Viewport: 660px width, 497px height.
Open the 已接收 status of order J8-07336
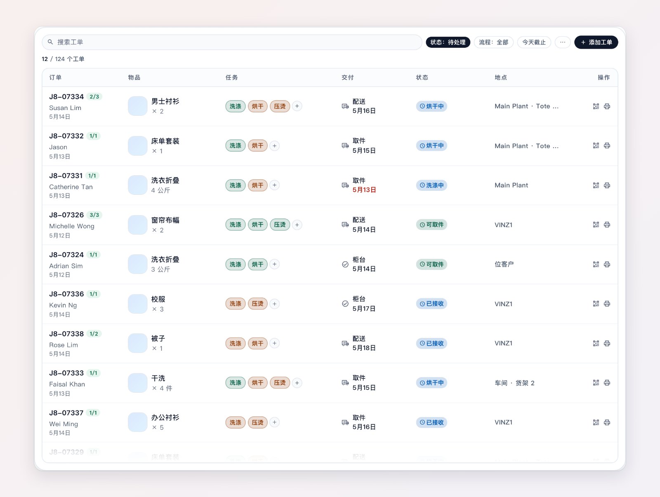point(431,304)
